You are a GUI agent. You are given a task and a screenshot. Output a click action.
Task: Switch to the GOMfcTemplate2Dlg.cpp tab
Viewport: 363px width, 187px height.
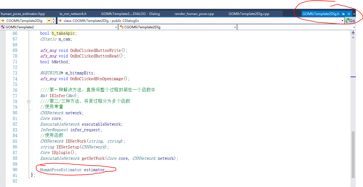tap(249, 14)
